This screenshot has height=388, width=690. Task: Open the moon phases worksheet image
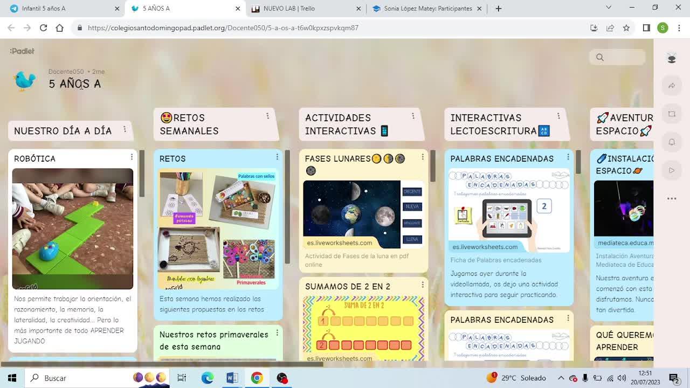click(363, 214)
